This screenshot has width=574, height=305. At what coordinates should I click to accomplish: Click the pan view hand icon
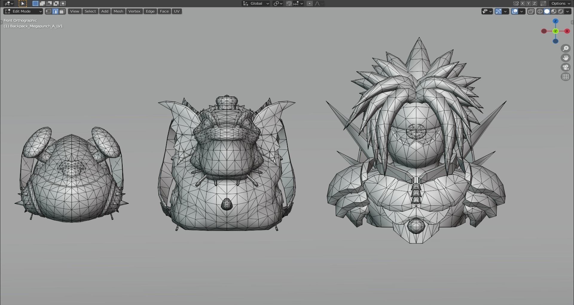566,58
